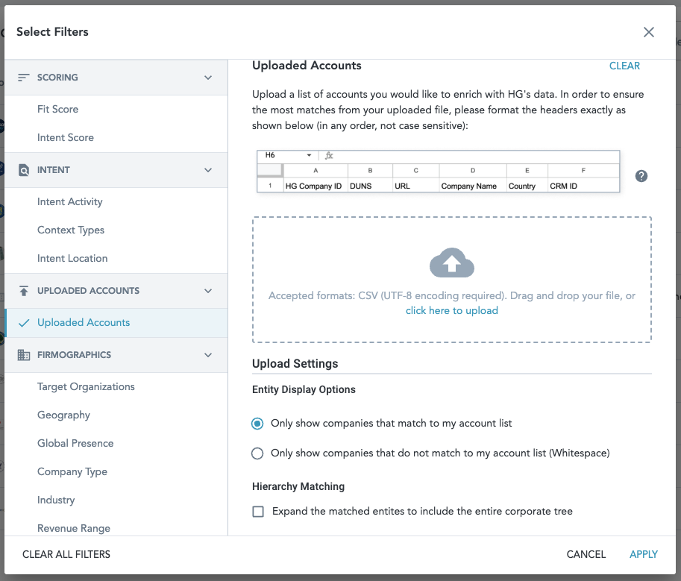Open the Fit Score filter
Image resolution: width=681 pixels, height=581 pixels.
tap(57, 109)
